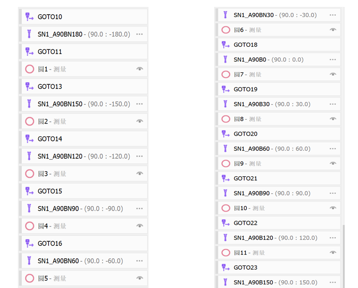Toggle the eye icon for 圆10
This screenshot has height=288, width=358.
coord(333,208)
